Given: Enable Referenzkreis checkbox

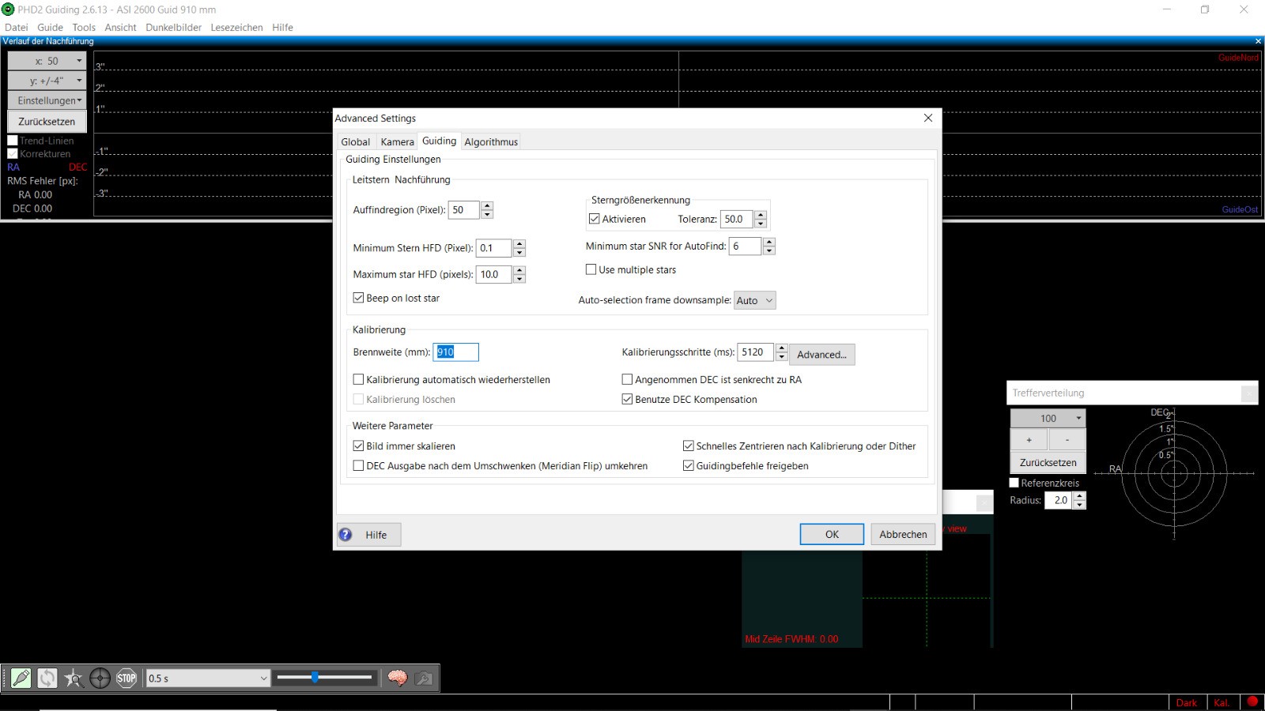Looking at the screenshot, I should (1014, 483).
